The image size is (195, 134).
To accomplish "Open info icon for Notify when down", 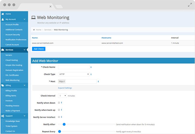I will coord(62,103).
